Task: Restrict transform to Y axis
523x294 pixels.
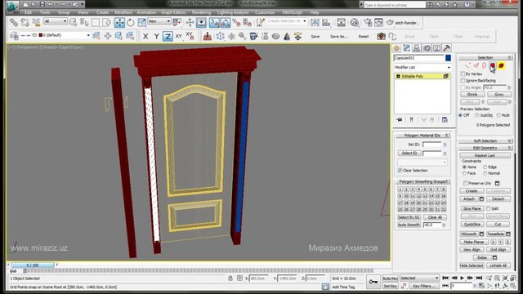Action: coord(156,36)
